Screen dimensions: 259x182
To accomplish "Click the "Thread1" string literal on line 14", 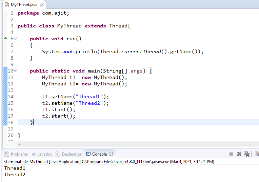I will point(91,97).
